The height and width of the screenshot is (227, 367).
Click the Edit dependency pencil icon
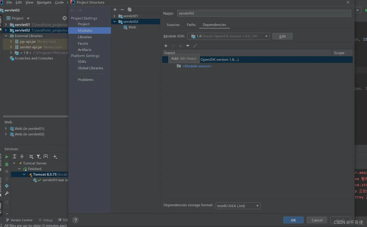tap(195, 46)
